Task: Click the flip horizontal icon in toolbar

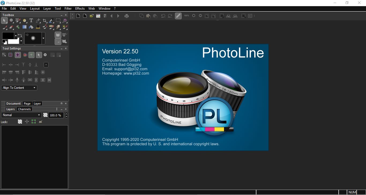Action: tap(228, 16)
